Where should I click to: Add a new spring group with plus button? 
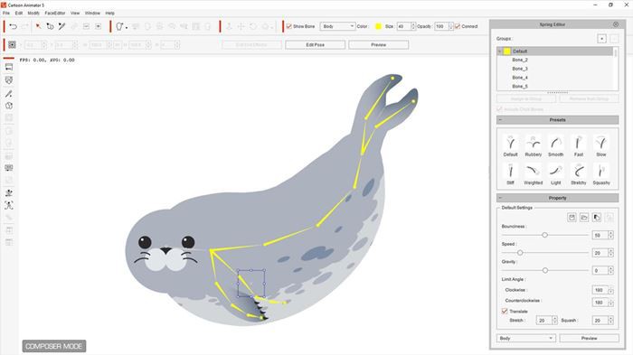[601, 39]
